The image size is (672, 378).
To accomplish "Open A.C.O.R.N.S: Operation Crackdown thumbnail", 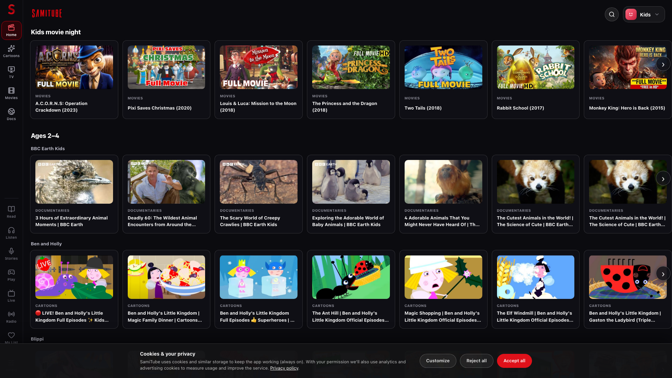I will [x=74, y=67].
